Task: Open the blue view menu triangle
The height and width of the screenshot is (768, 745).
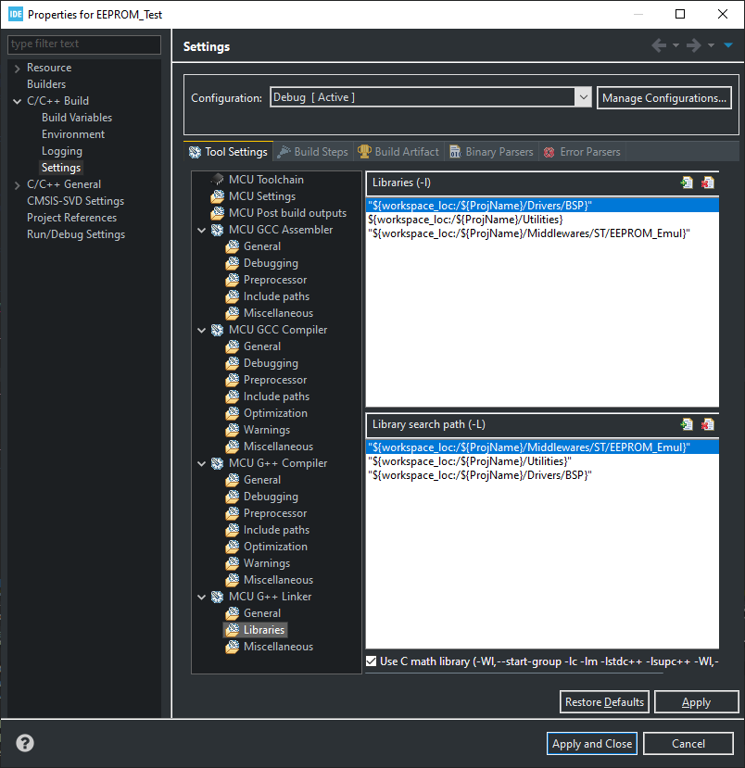Action: click(727, 45)
